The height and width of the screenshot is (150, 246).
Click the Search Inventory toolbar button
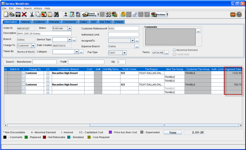[89, 14]
